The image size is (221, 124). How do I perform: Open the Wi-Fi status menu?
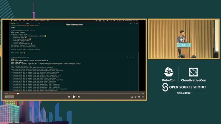pos(114,21)
